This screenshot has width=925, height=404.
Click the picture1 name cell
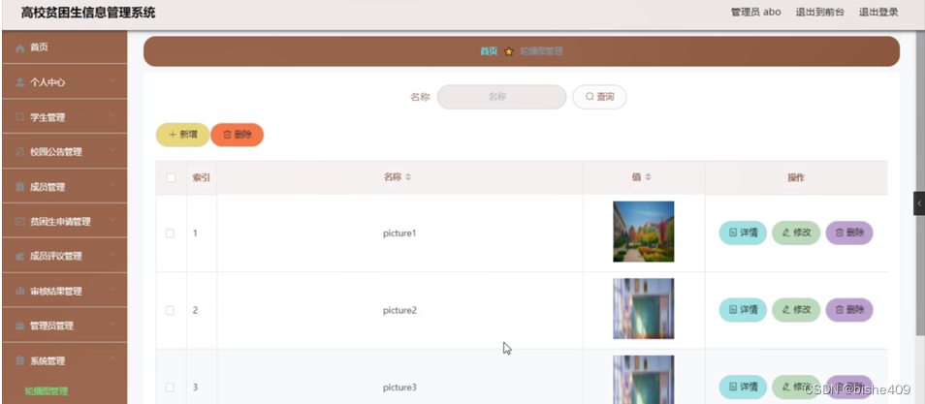(399, 233)
